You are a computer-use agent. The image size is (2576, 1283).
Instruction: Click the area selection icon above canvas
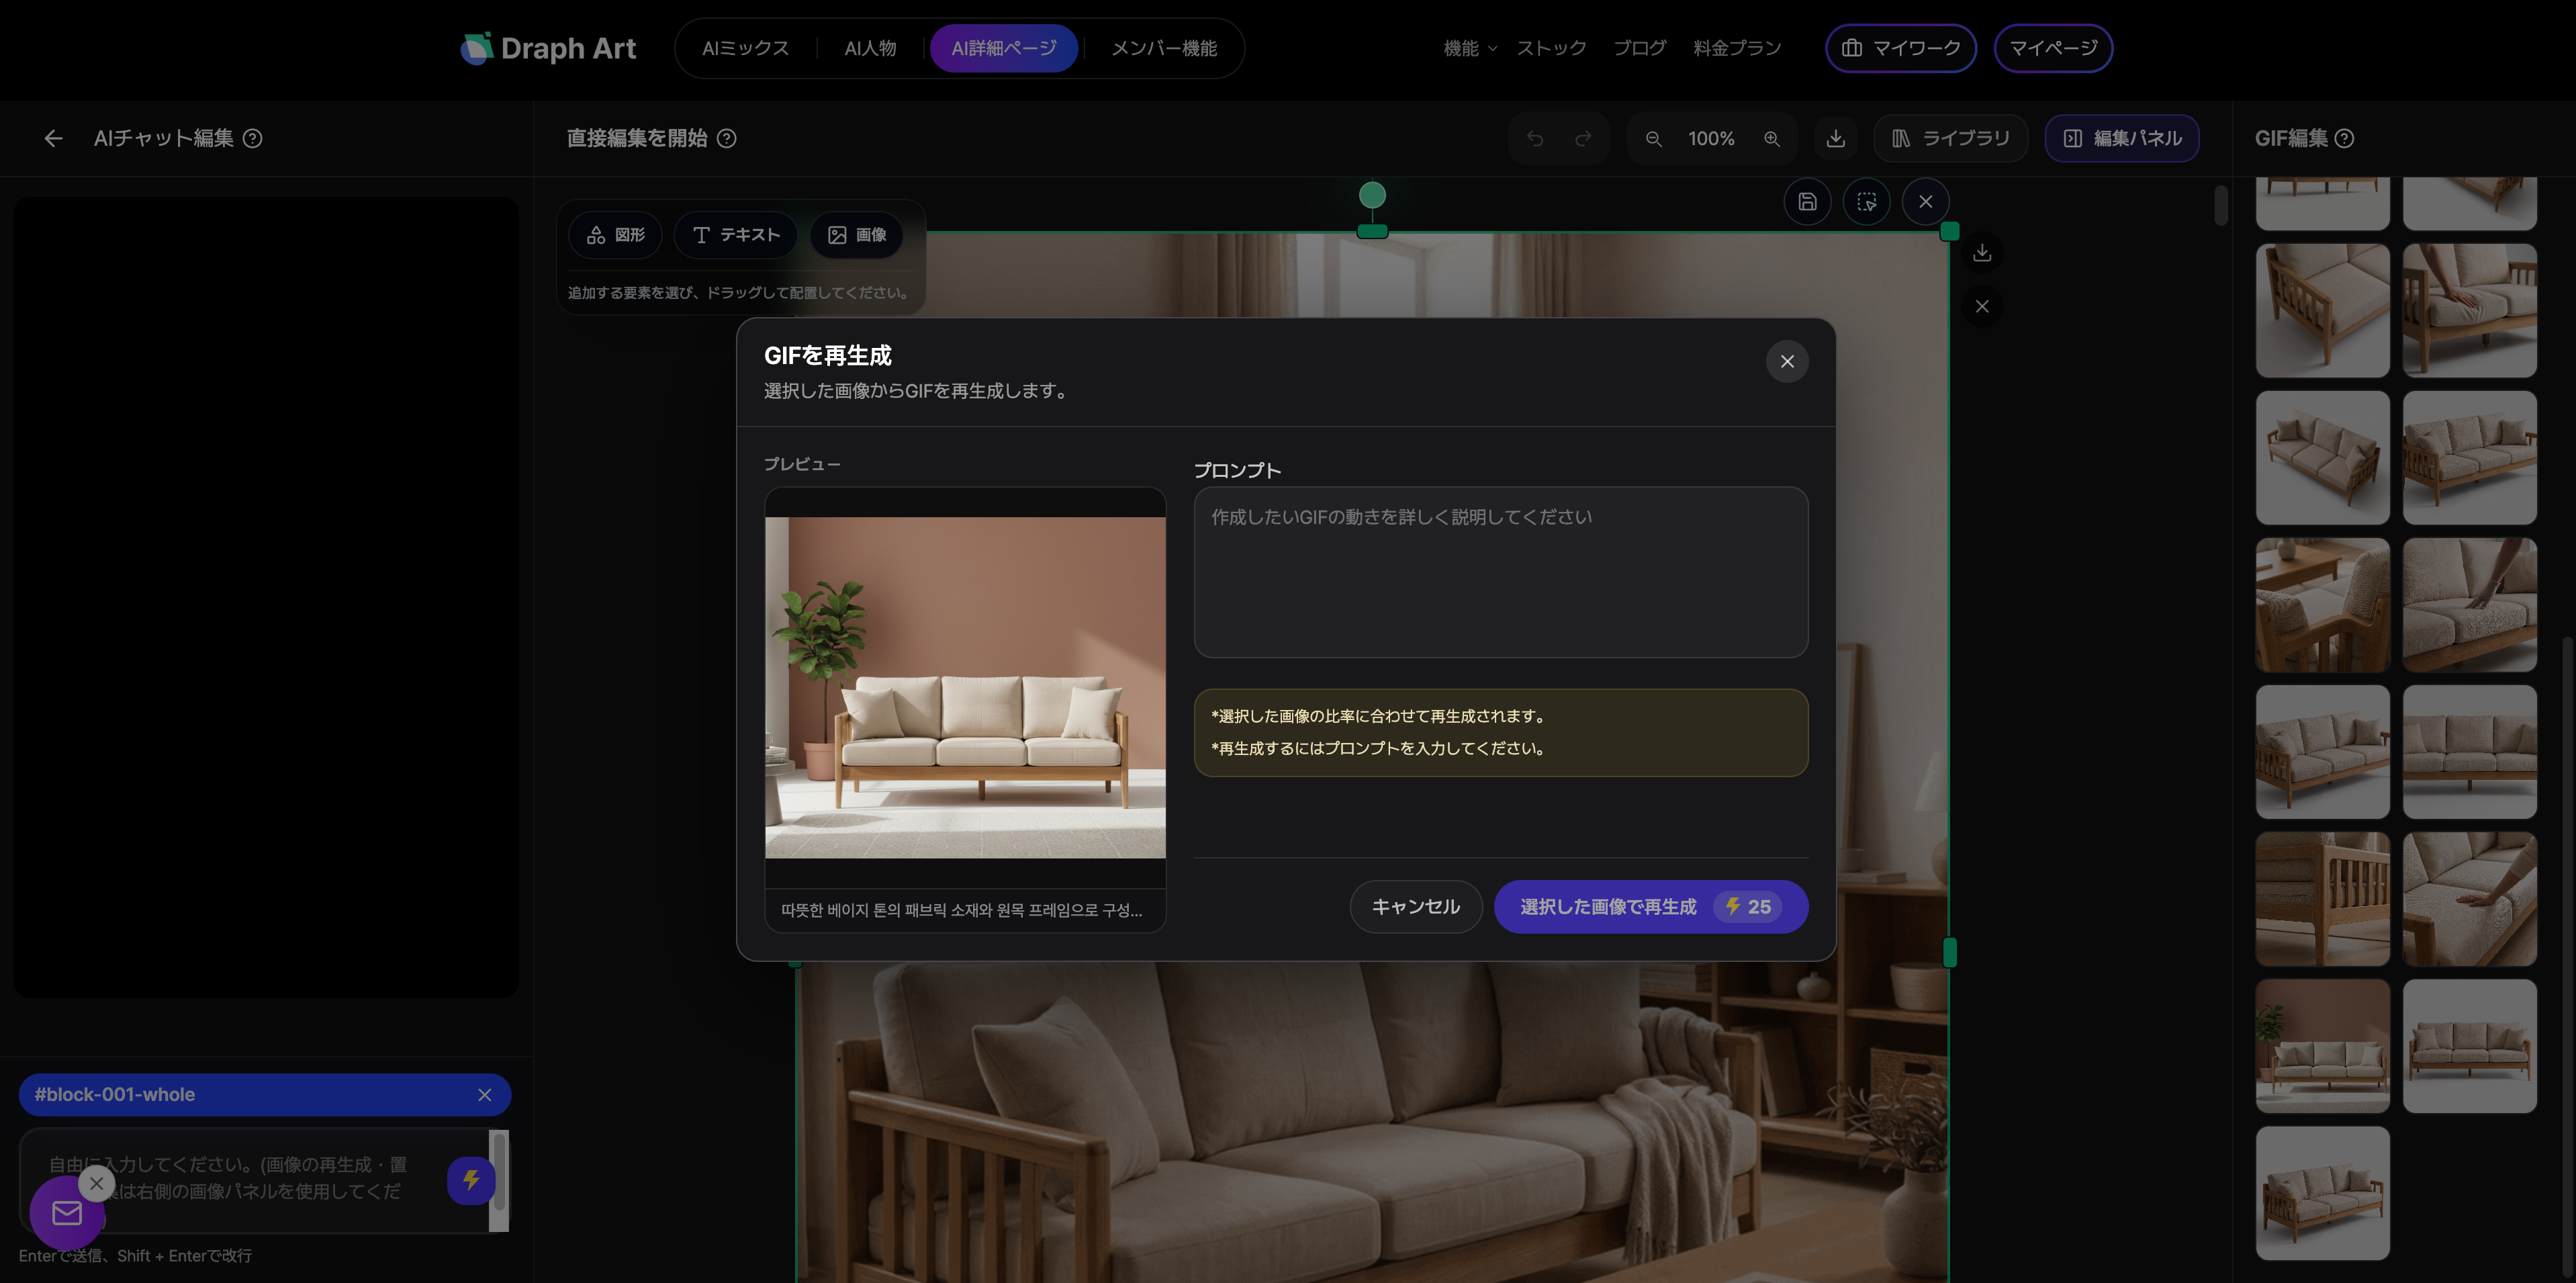click(x=1866, y=202)
